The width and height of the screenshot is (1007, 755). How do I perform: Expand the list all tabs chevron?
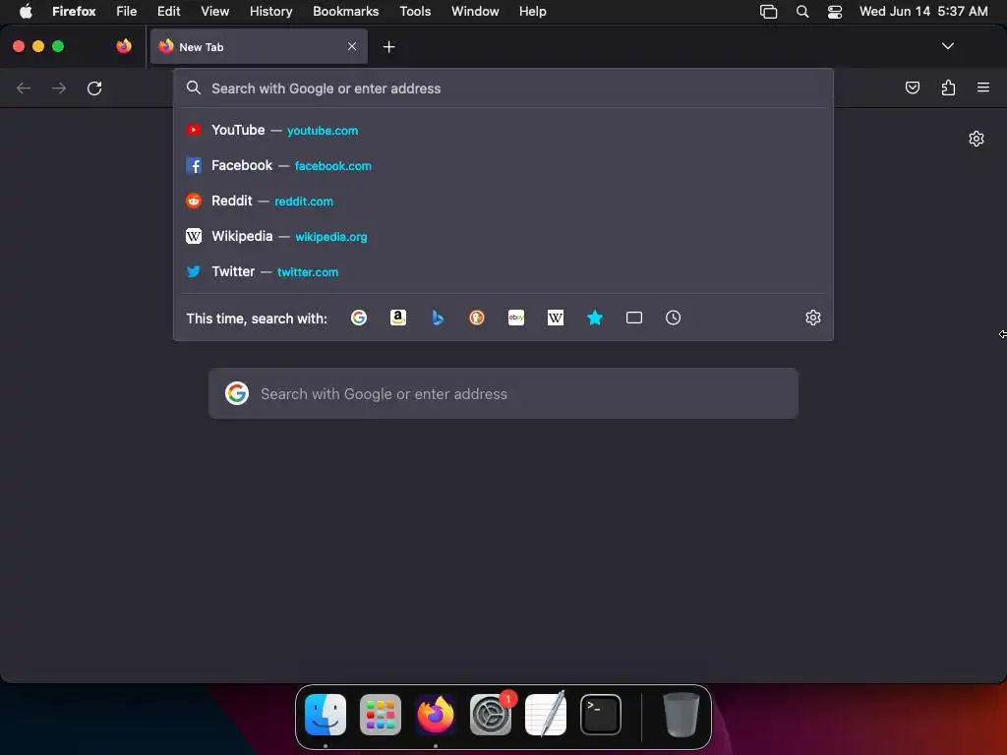tap(947, 46)
